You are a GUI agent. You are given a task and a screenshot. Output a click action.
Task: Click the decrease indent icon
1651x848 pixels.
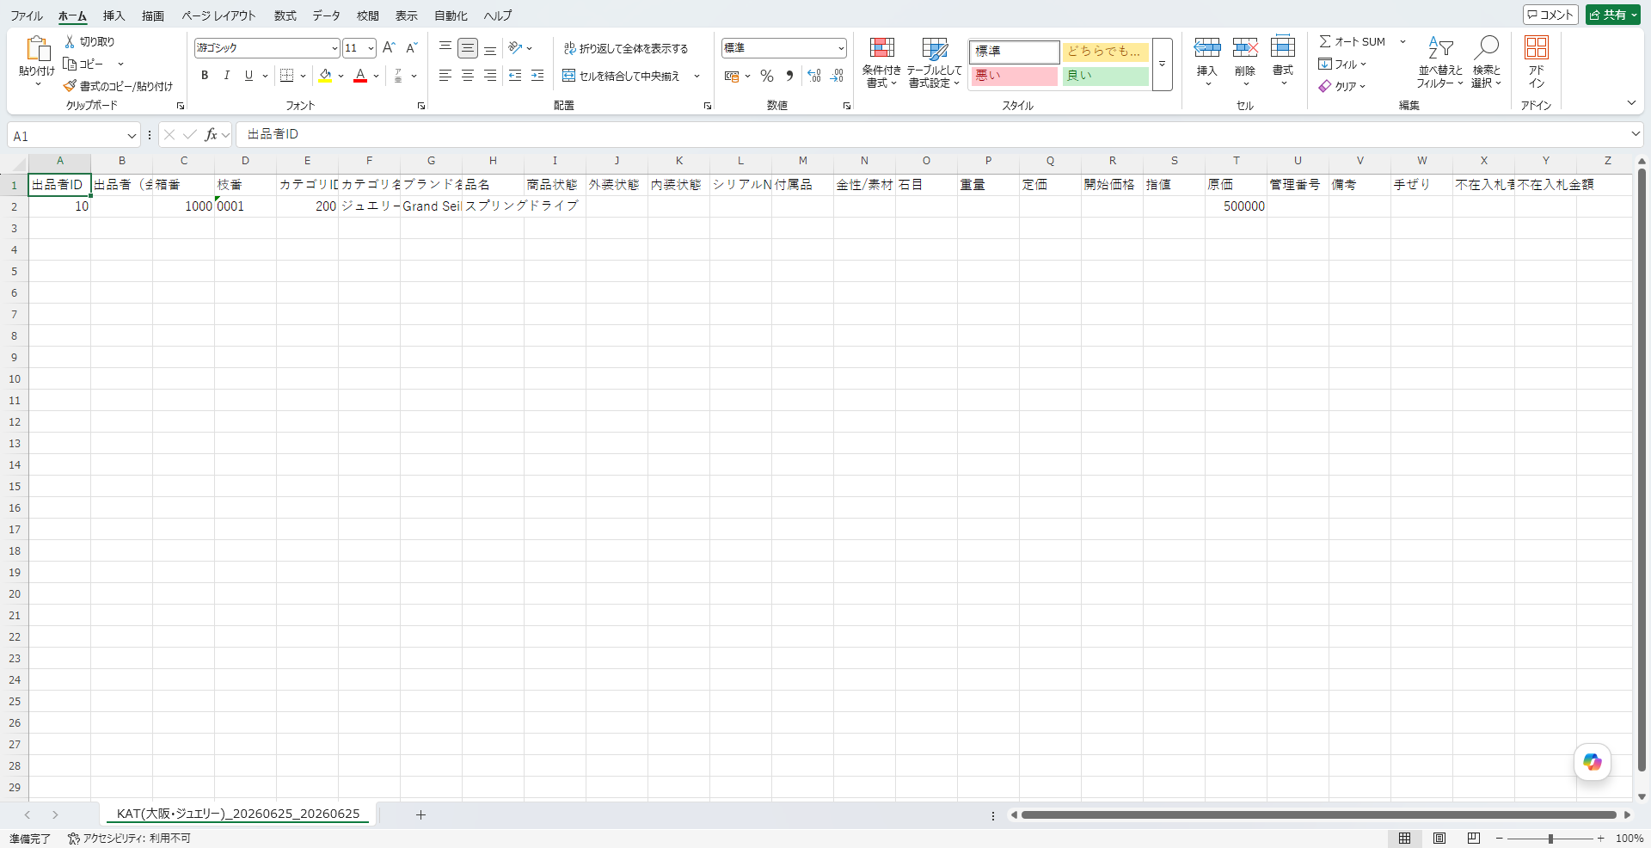tap(515, 76)
